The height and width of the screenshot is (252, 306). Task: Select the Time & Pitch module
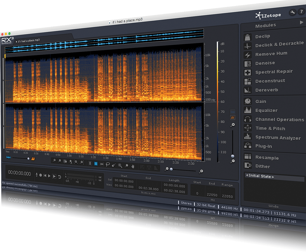(x=270, y=129)
